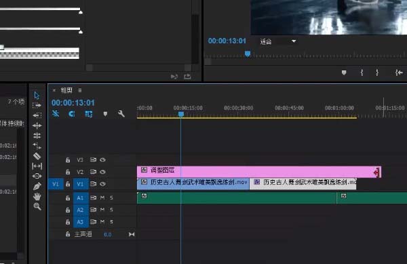This screenshot has width=407, height=264.
Task: Click master track output meter icon
Action: [x=132, y=234]
